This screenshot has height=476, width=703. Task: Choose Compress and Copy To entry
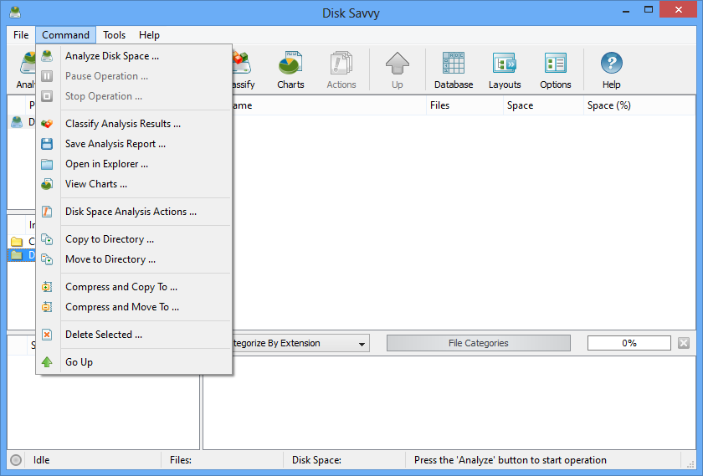[x=134, y=287]
